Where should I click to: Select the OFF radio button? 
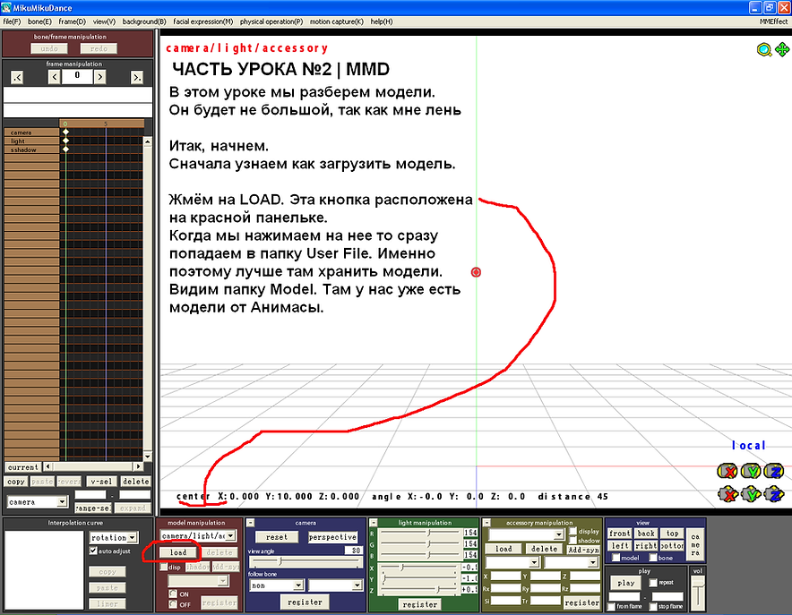click(173, 604)
